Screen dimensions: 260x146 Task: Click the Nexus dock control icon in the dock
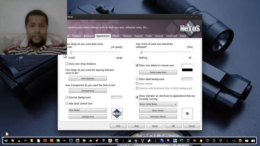coord(6,141)
